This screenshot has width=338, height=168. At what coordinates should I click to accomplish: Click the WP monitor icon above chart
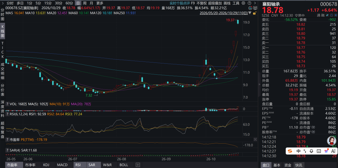tap(255, 8)
